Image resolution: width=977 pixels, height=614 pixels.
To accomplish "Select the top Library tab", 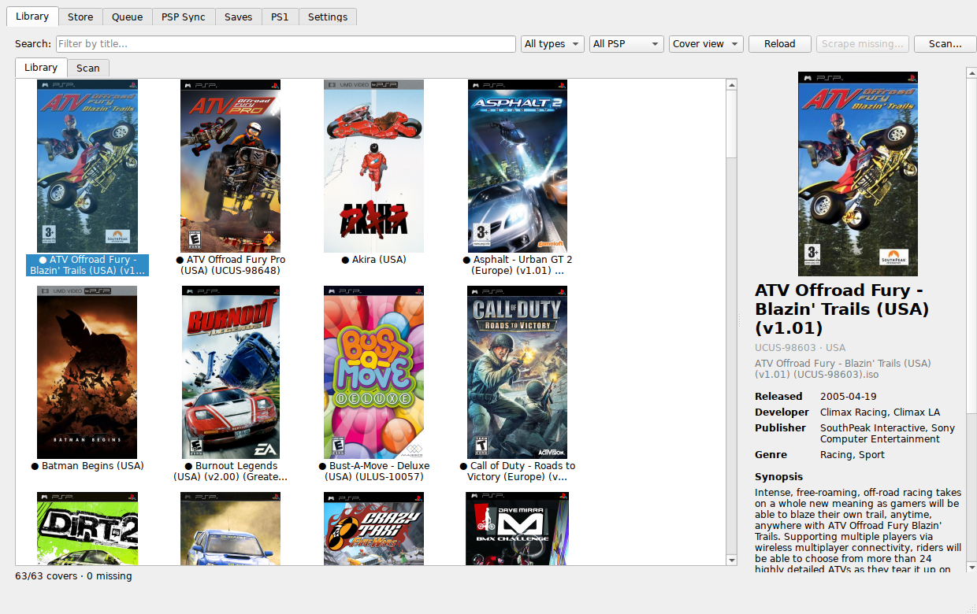I will click(x=32, y=16).
